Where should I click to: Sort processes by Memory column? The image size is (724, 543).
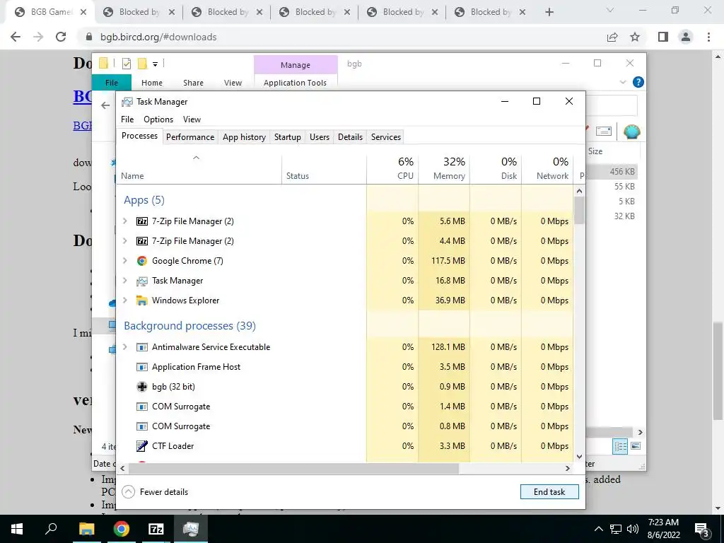point(444,168)
